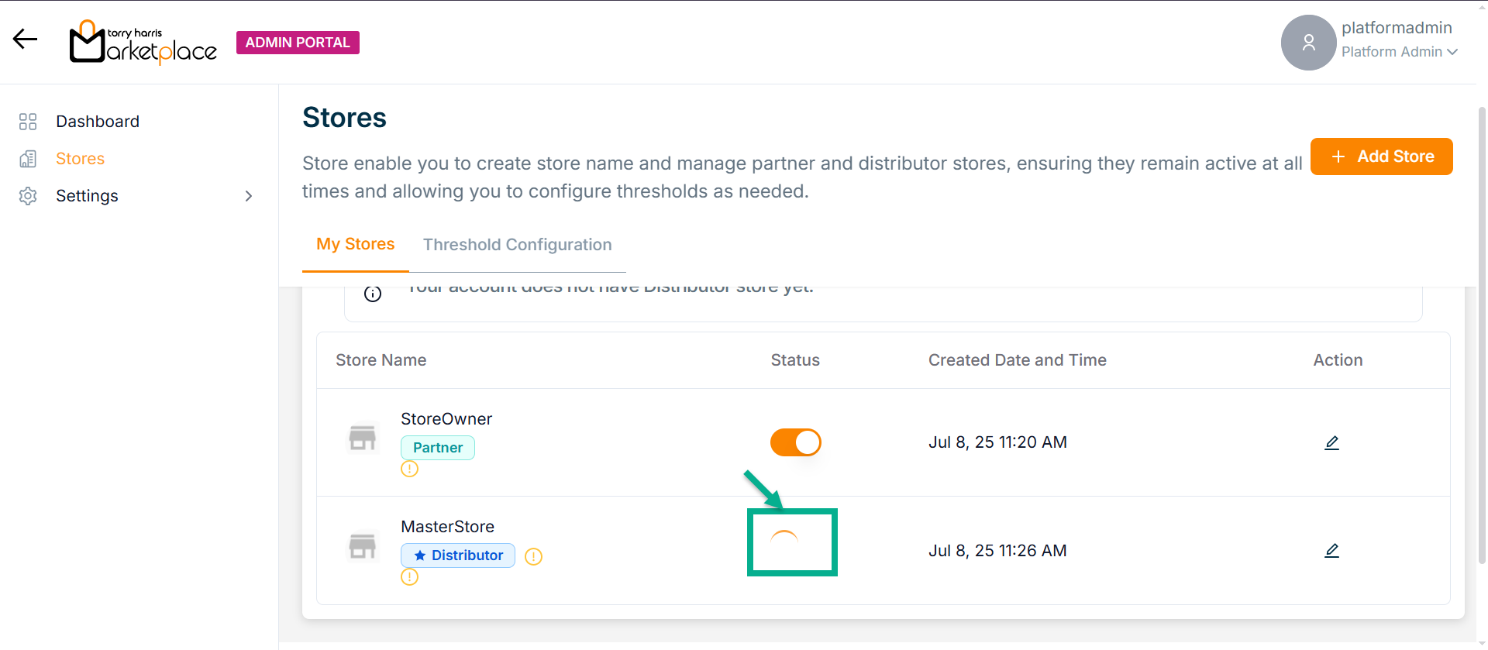
Task: Expand the Settings submenu chevron
Action: [x=249, y=196]
